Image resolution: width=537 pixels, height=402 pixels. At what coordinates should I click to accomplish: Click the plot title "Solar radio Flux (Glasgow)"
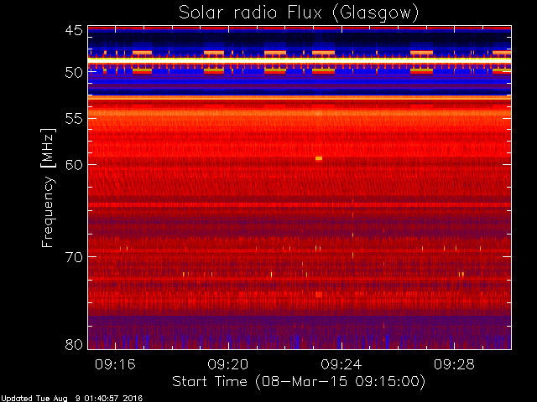[299, 13]
